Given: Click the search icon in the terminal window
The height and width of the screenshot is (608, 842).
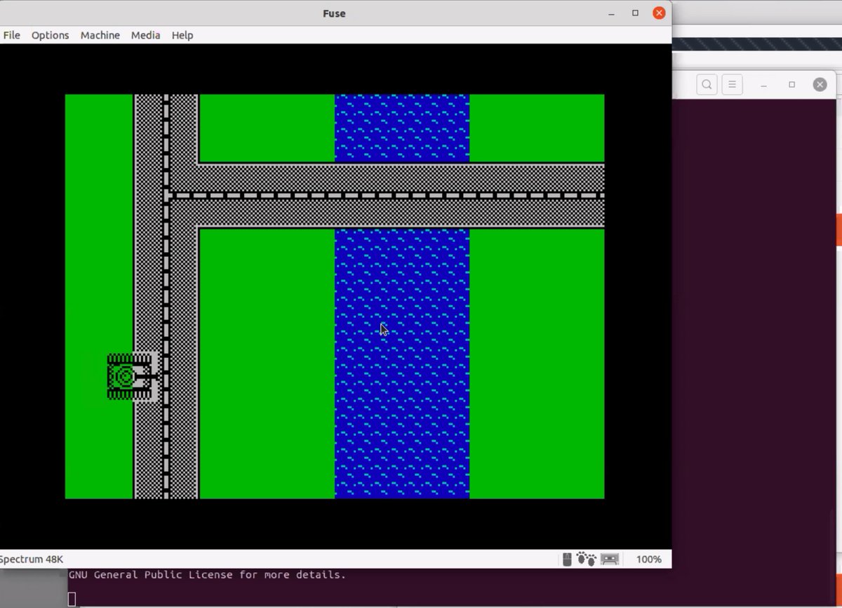Looking at the screenshot, I should pyautogui.click(x=707, y=85).
